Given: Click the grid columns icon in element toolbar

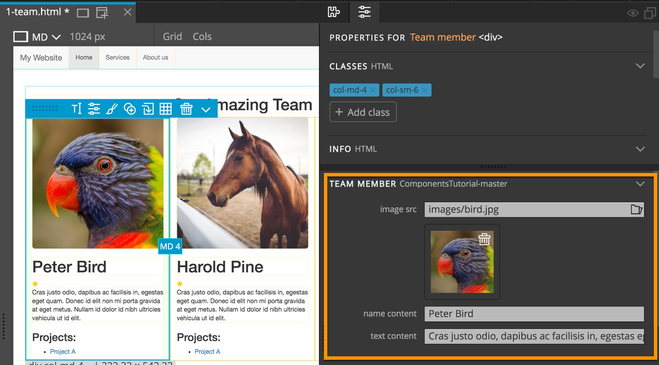Looking at the screenshot, I should tap(166, 109).
